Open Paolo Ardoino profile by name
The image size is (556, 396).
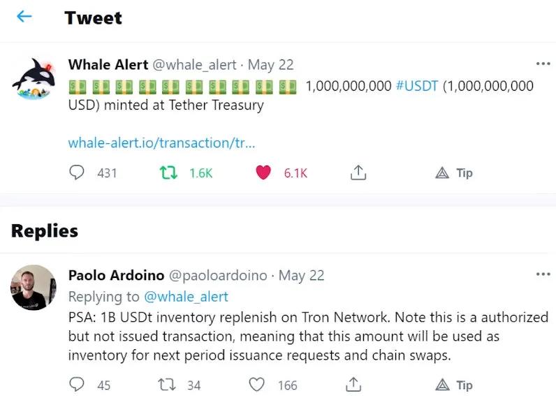pos(117,275)
